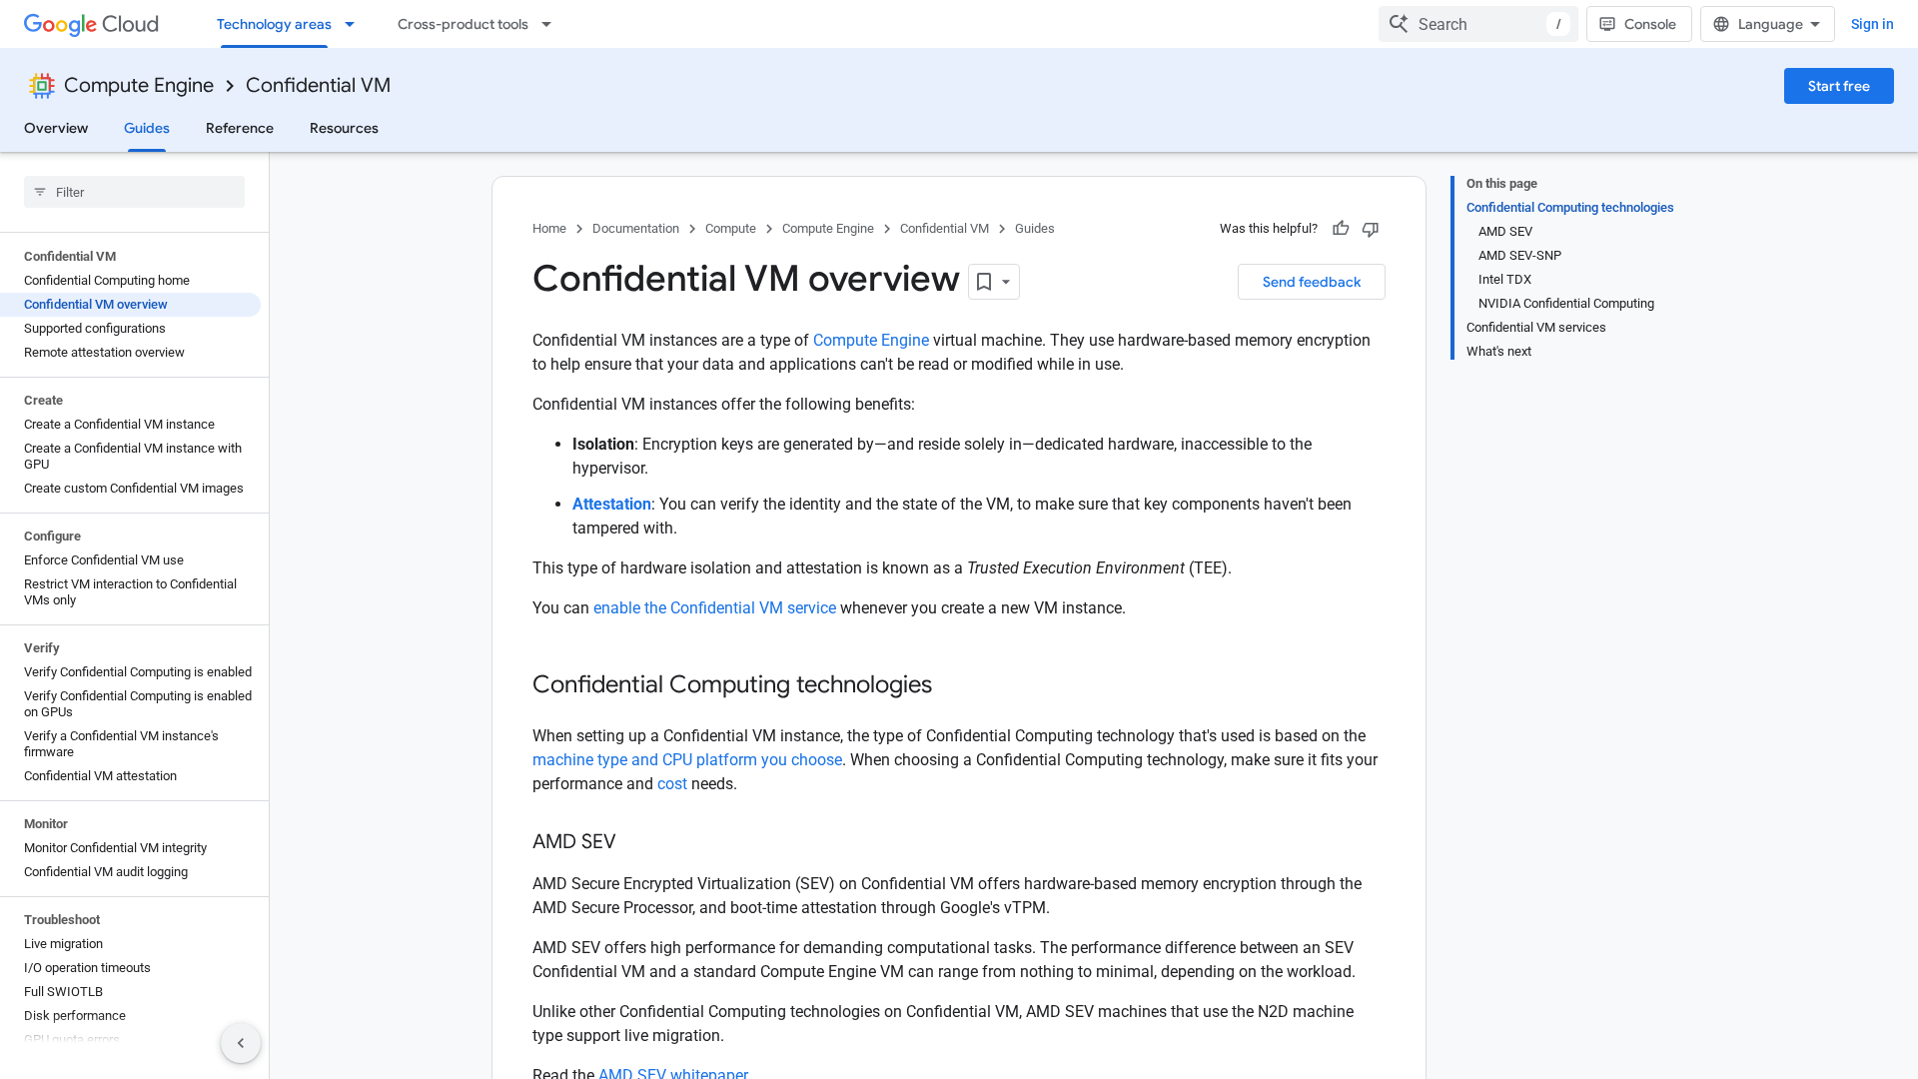Open the Attestation link in benefits list
The image size is (1918, 1079).
click(x=611, y=505)
